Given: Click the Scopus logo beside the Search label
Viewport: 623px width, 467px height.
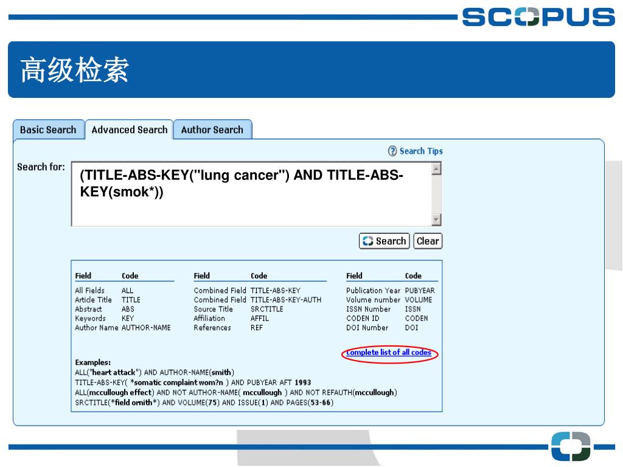Looking at the screenshot, I should click(x=368, y=241).
